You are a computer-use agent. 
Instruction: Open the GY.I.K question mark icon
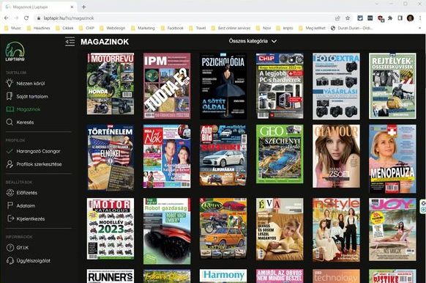10,248
